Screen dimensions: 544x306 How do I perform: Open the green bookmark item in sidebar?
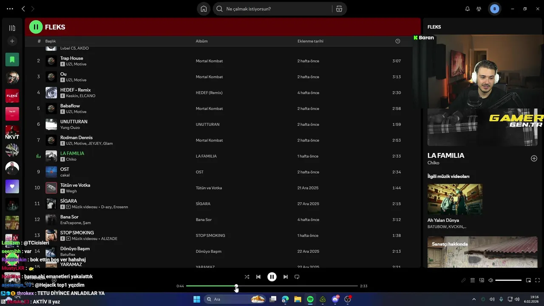click(12, 59)
